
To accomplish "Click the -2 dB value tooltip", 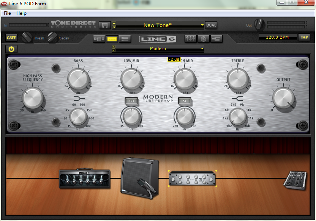I will pyautogui.click(x=174, y=59).
